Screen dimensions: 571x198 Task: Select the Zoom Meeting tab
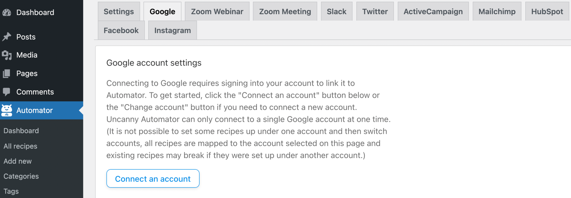tap(285, 12)
